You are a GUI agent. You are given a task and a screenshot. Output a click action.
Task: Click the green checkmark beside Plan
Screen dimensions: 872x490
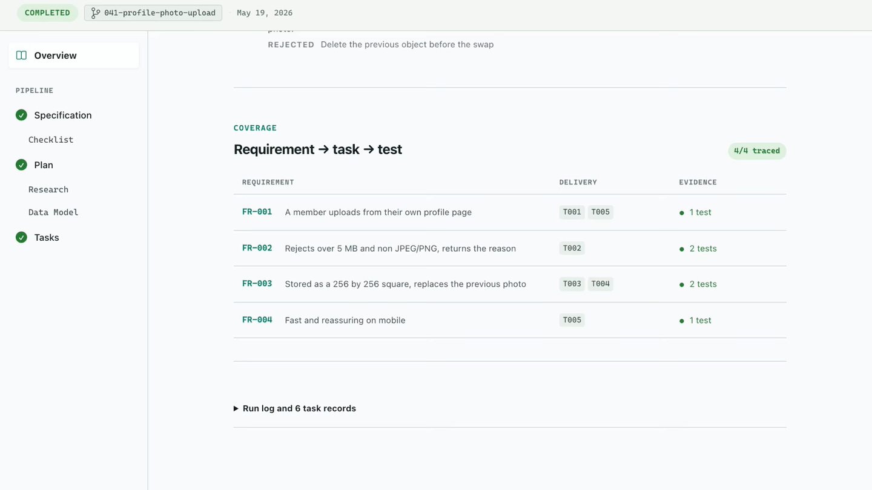(x=21, y=165)
